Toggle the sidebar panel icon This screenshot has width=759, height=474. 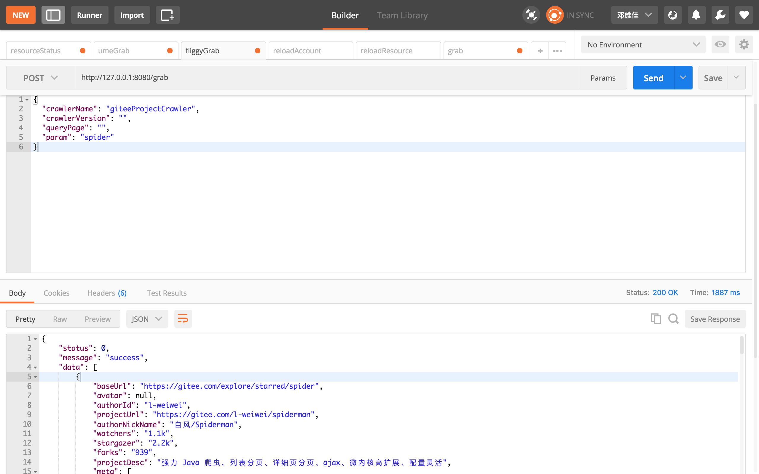(53, 15)
